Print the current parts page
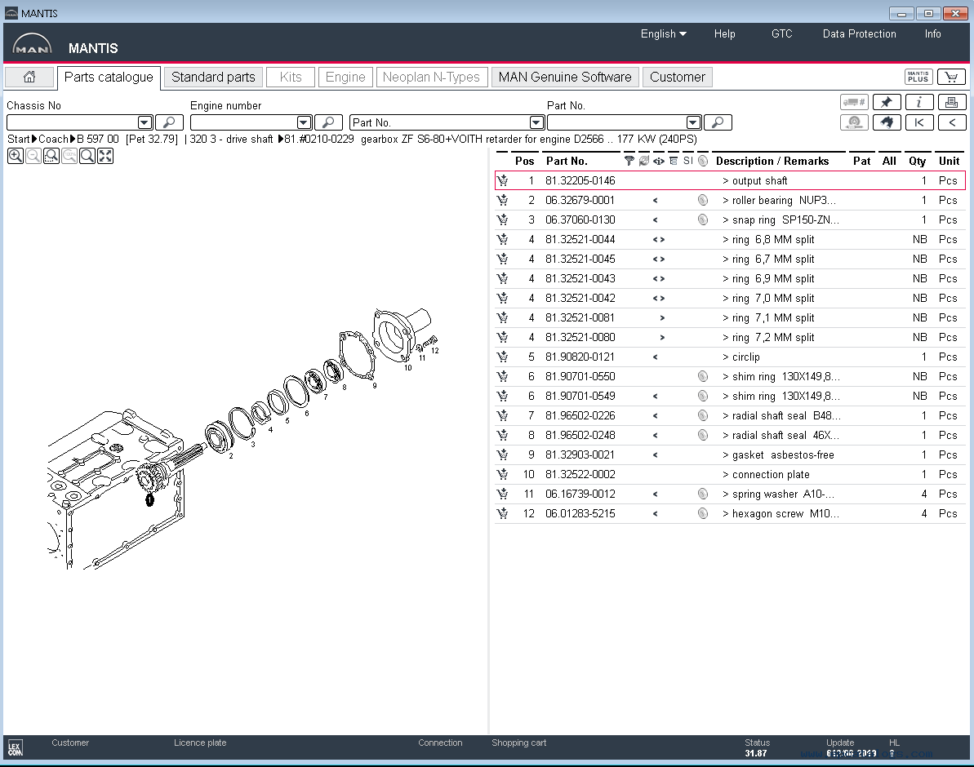The height and width of the screenshot is (767, 974). (x=952, y=103)
